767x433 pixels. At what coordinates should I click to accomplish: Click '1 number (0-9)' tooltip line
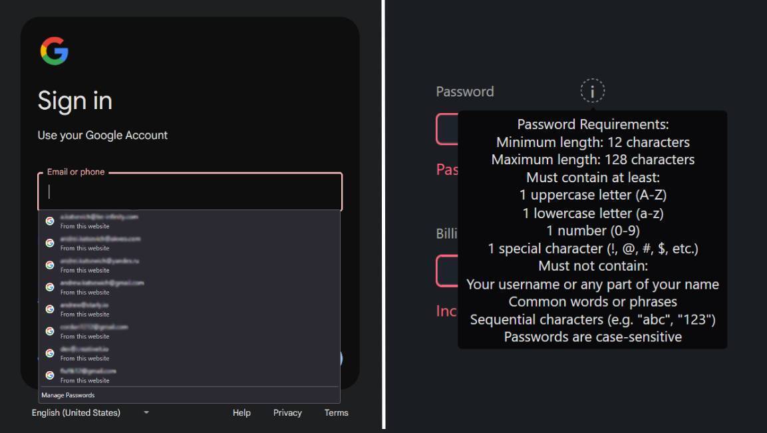593,230
